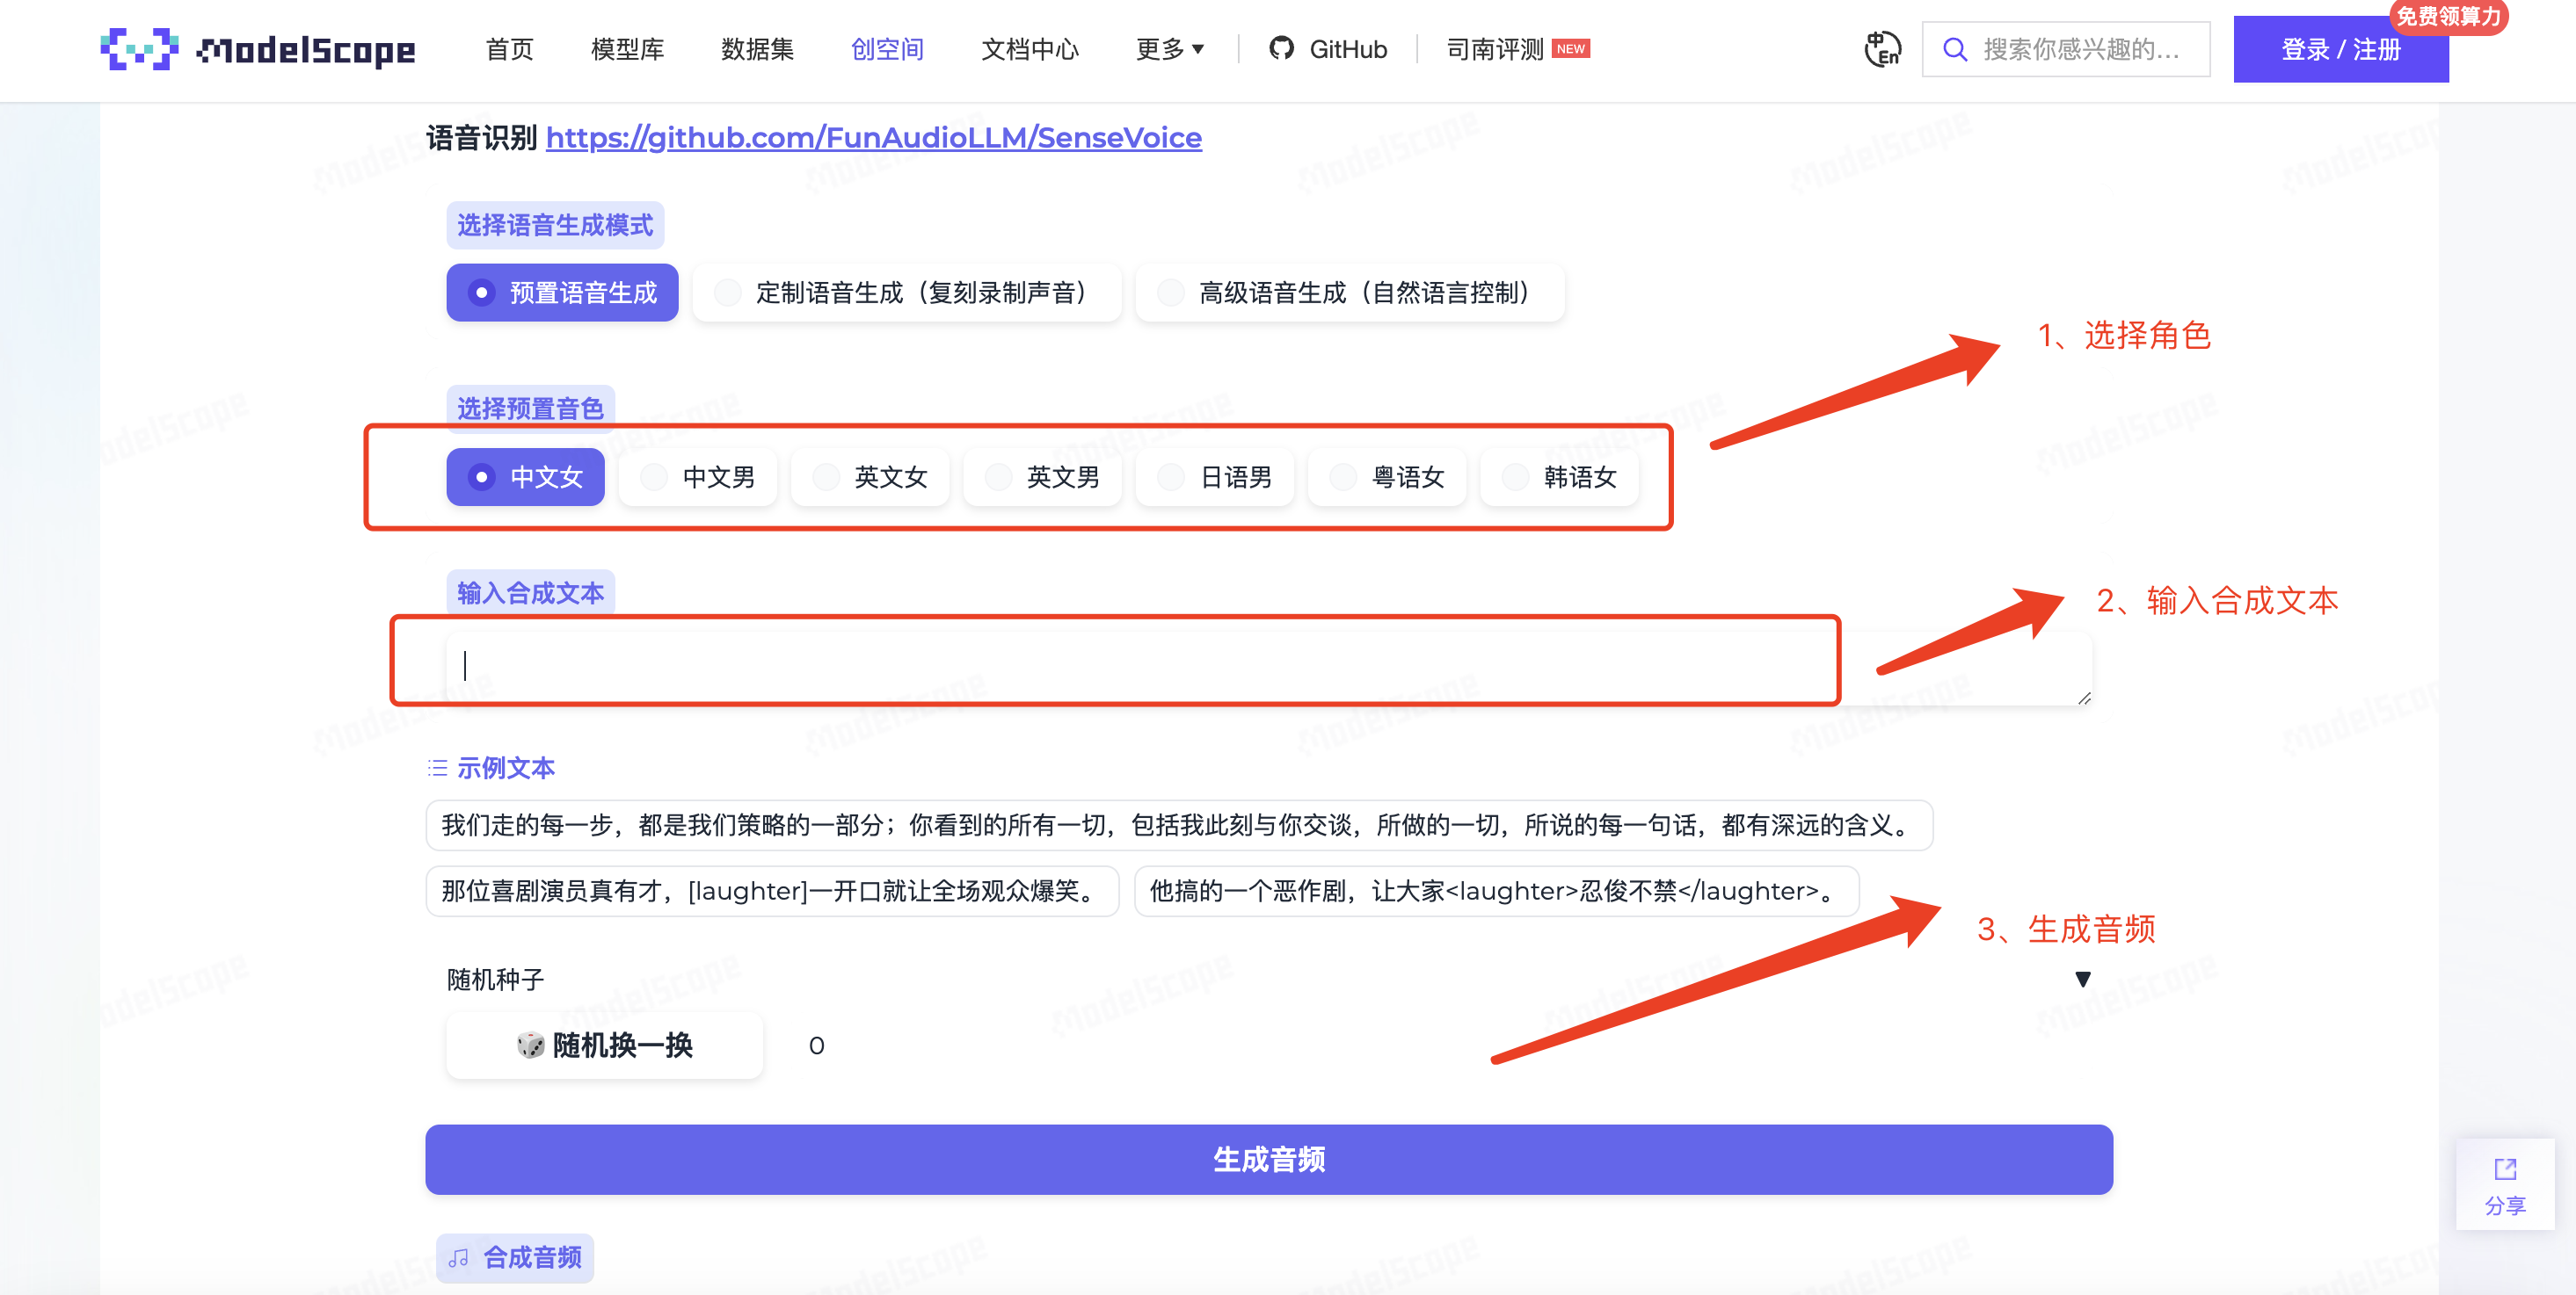Click the ModelScope logo icon
The height and width of the screenshot is (1295, 2576).
tap(139, 49)
